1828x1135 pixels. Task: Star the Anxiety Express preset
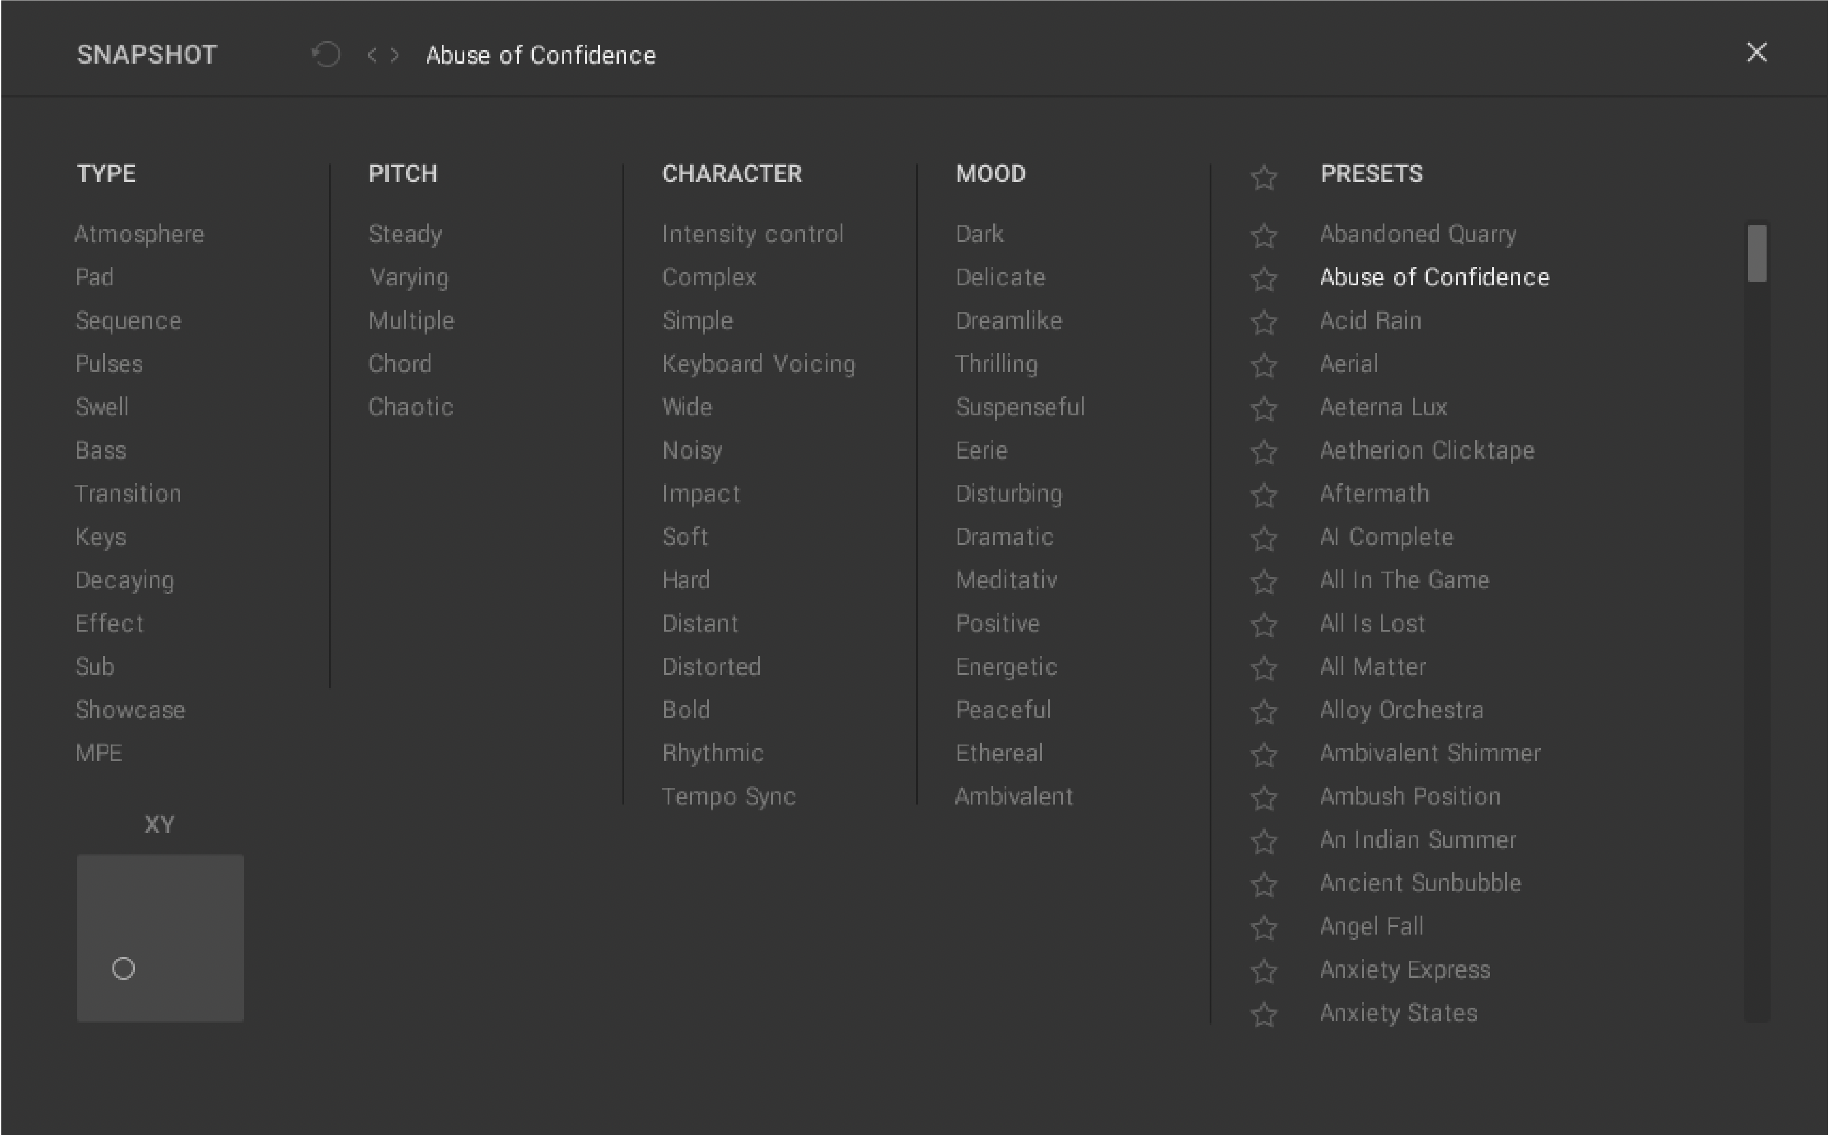[x=1264, y=971]
